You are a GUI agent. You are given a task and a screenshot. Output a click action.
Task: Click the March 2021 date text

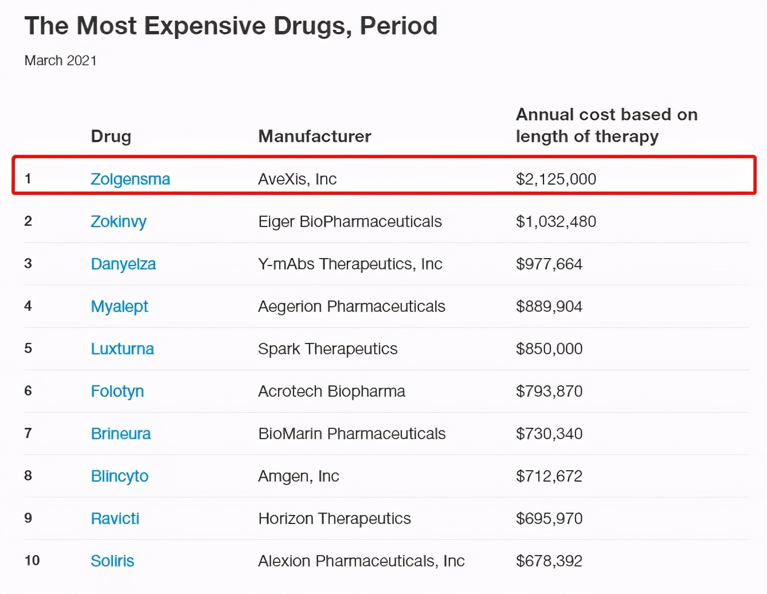[x=60, y=61]
